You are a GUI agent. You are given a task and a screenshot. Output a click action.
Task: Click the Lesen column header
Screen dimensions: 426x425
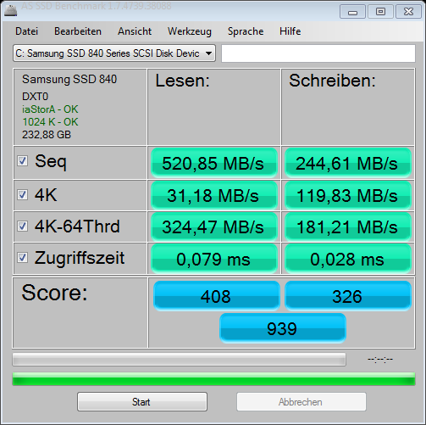[x=182, y=81]
